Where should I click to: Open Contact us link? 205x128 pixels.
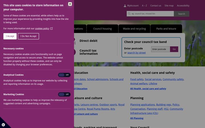155,6
